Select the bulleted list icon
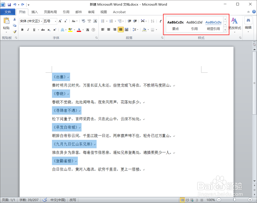Viewport: 257px width, 203px height. tap(103, 21)
